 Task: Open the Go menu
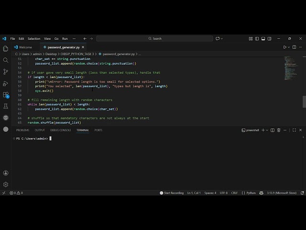coord(56,38)
